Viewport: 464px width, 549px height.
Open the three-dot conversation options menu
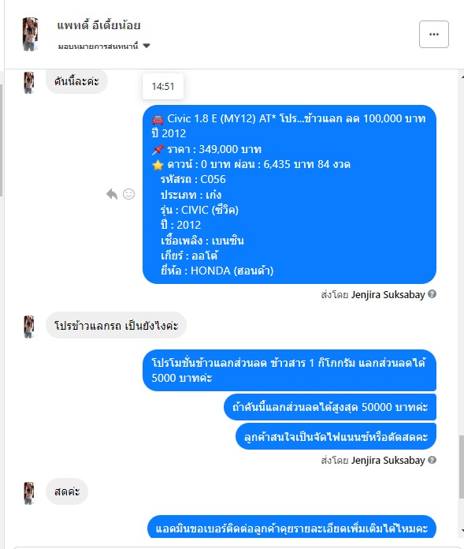click(433, 35)
